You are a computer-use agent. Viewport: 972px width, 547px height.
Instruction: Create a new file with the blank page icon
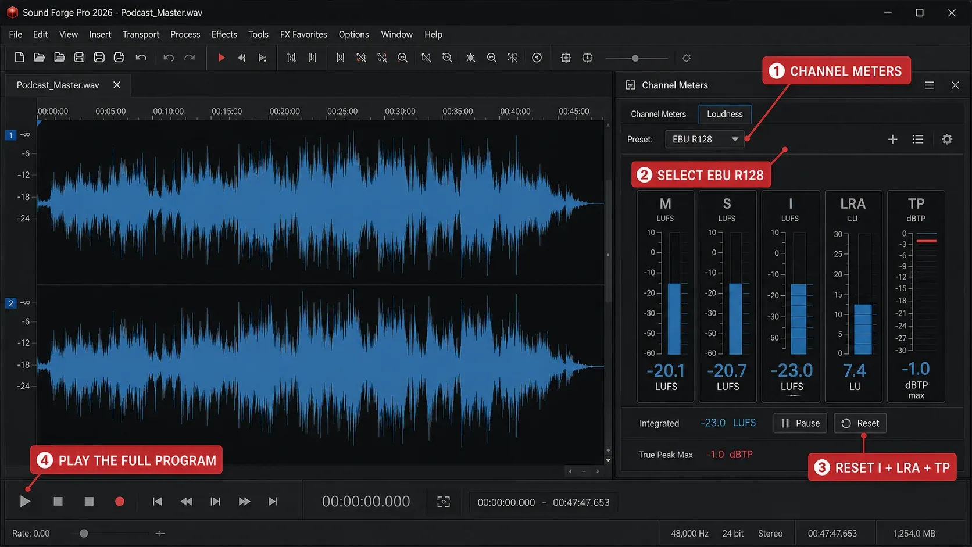coord(19,58)
